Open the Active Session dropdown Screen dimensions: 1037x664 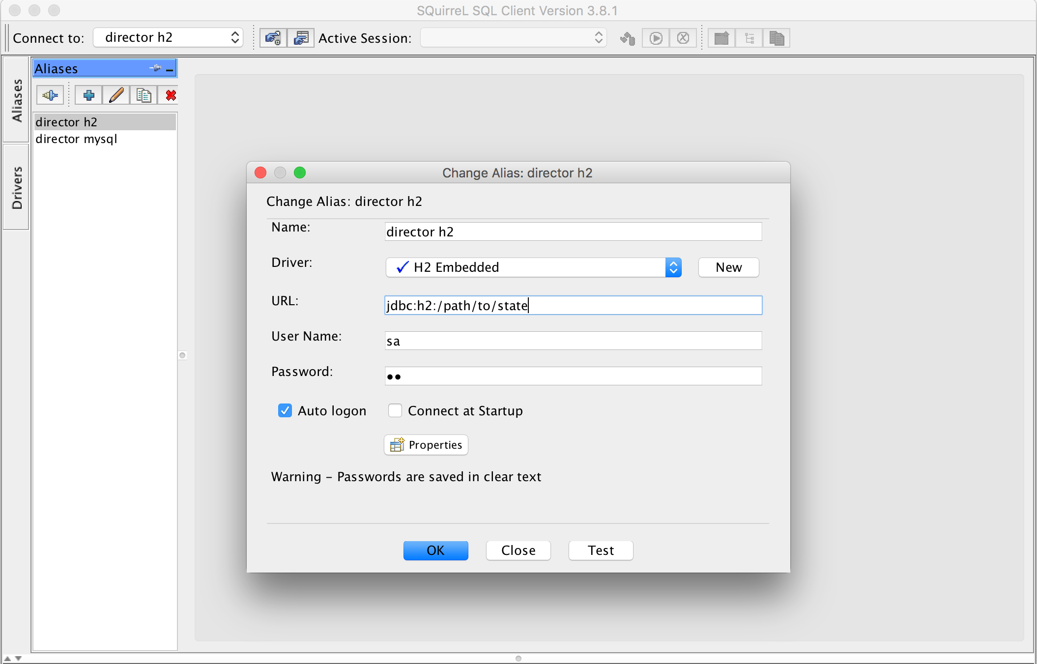click(514, 37)
